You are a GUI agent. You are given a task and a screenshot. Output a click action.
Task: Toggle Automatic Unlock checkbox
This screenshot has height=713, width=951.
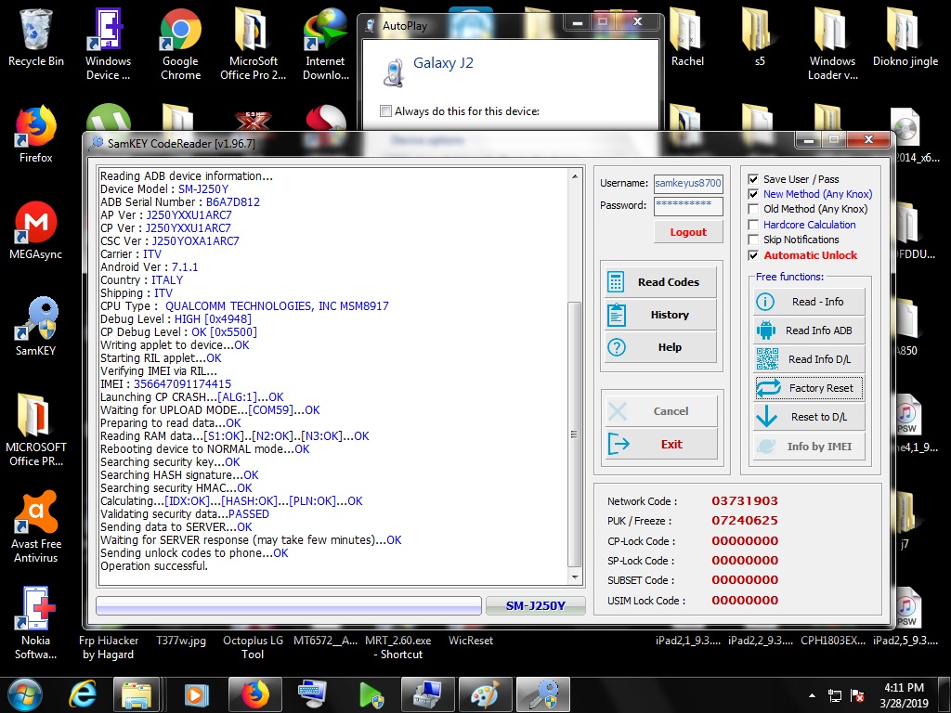pos(753,255)
